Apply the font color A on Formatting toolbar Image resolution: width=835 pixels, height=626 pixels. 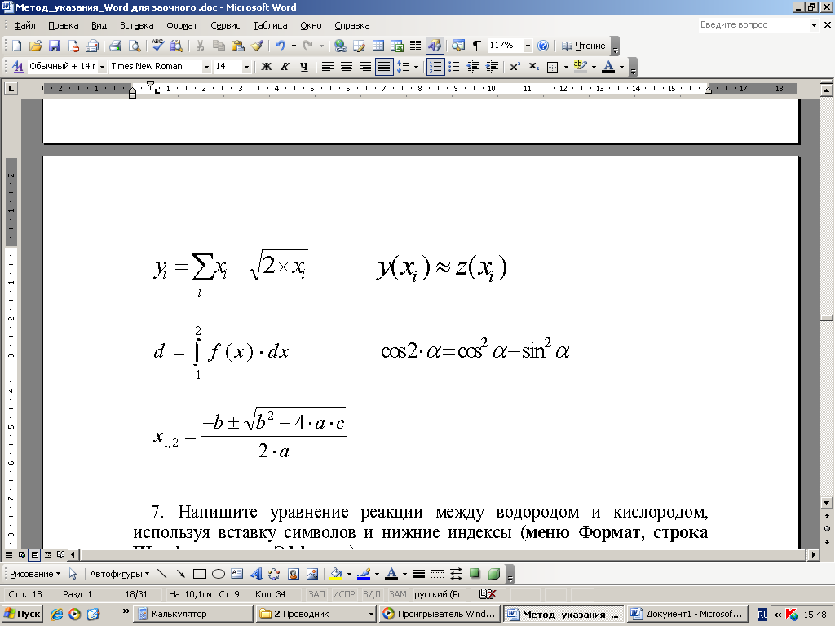[x=608, y=67]
